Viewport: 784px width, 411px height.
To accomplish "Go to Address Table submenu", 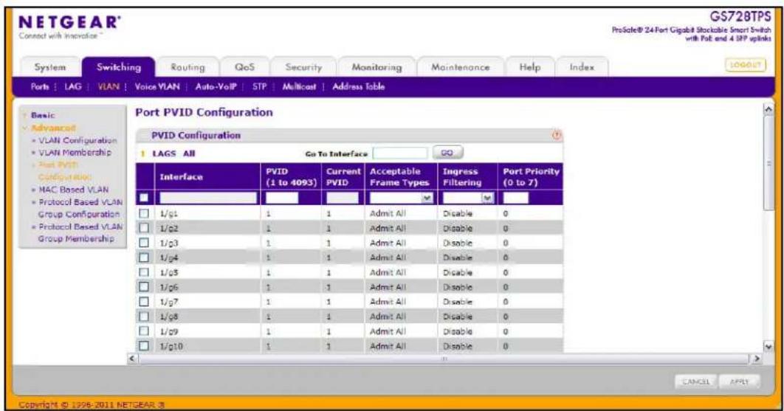I will (x=359, y=86).
